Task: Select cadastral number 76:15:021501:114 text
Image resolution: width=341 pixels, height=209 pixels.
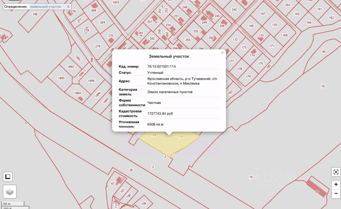Action: tap(161, 66)
